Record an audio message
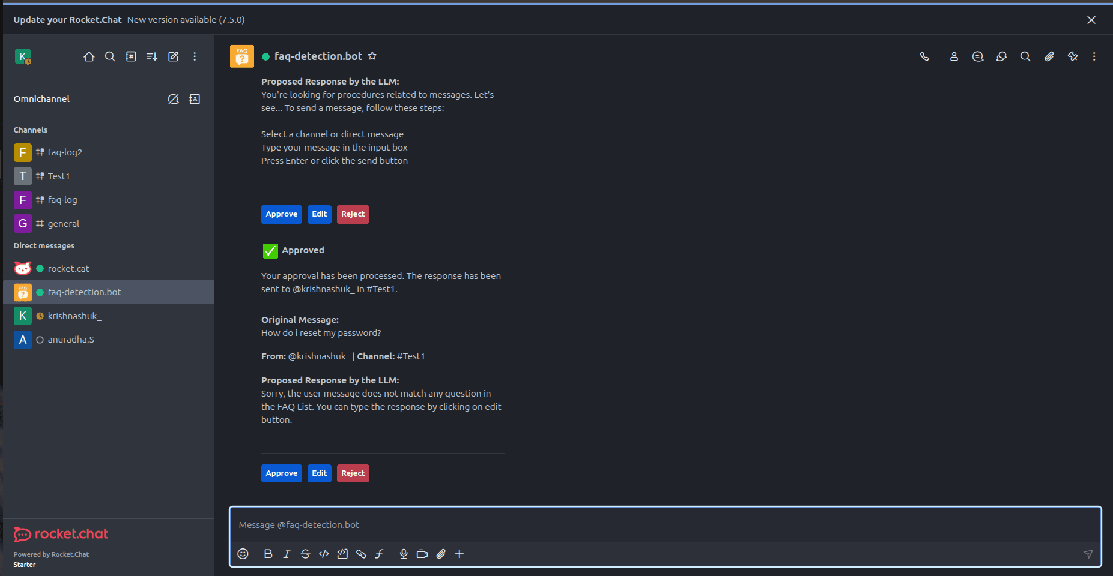Viewport: 1113px width, 576px height. click(404, 554)
